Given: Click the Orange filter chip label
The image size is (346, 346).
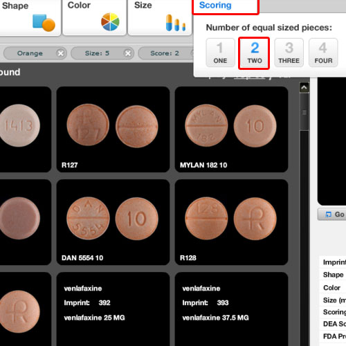Looking at the screenshot, I should (30, 53).
